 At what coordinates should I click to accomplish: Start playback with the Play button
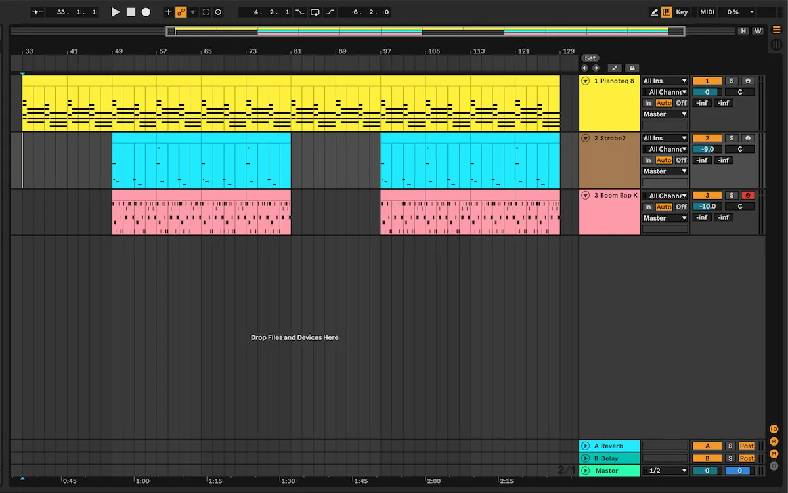pyautogui.click(x=116, y=12)
